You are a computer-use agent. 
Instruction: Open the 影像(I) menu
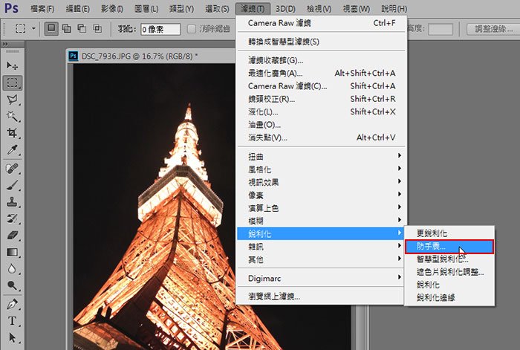click(x=112, y=9)
